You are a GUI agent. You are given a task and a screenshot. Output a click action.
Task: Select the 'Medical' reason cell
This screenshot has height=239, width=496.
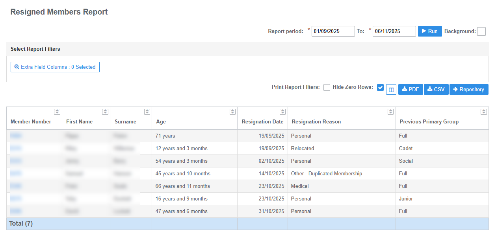tap(342, 186)
